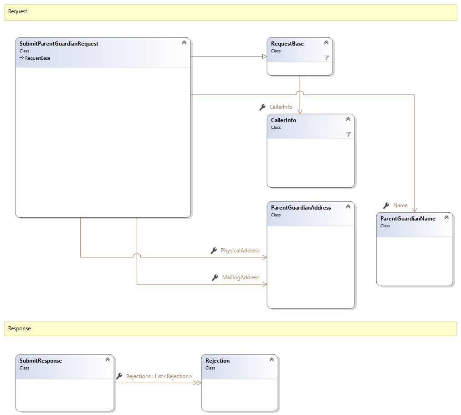461x415 pixels.
Task: Select the Rejections : List<Rejection> label
Action: coord(159,376)
